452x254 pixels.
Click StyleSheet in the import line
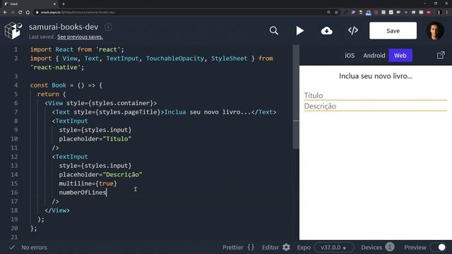[x=229, y=59]
